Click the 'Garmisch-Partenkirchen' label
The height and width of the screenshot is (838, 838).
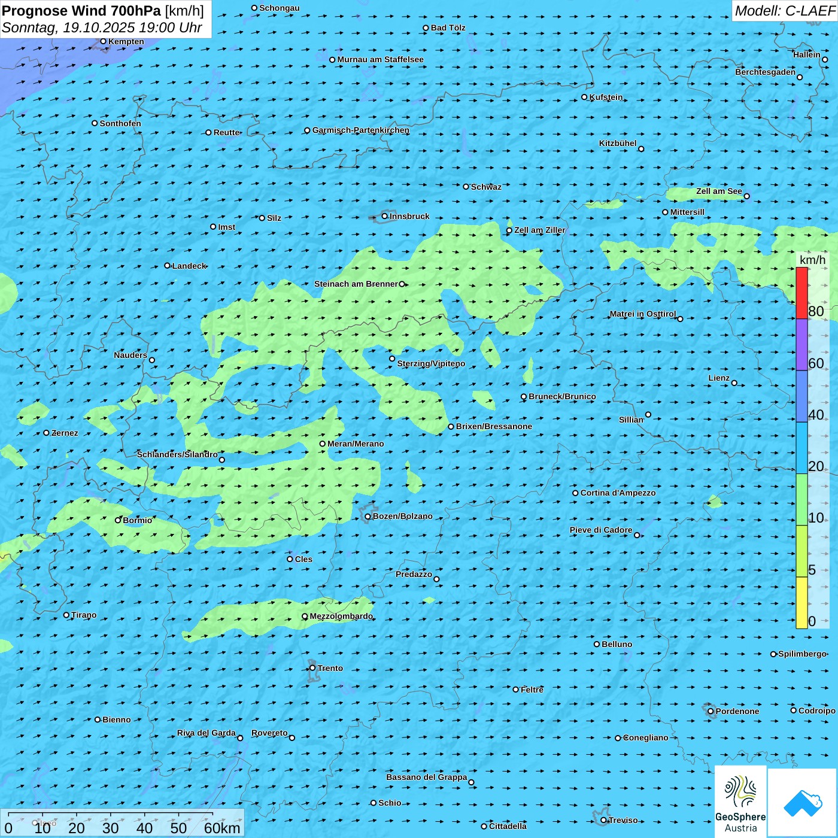coord(361,130)
